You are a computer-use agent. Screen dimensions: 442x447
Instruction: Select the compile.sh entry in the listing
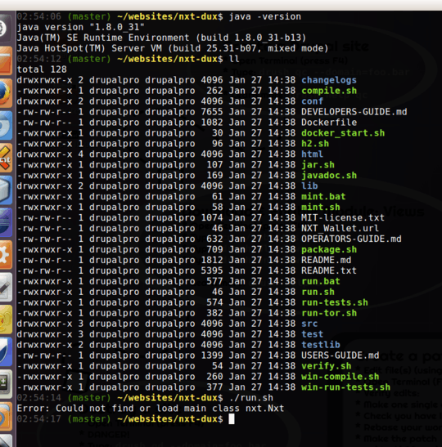(329, 91)
